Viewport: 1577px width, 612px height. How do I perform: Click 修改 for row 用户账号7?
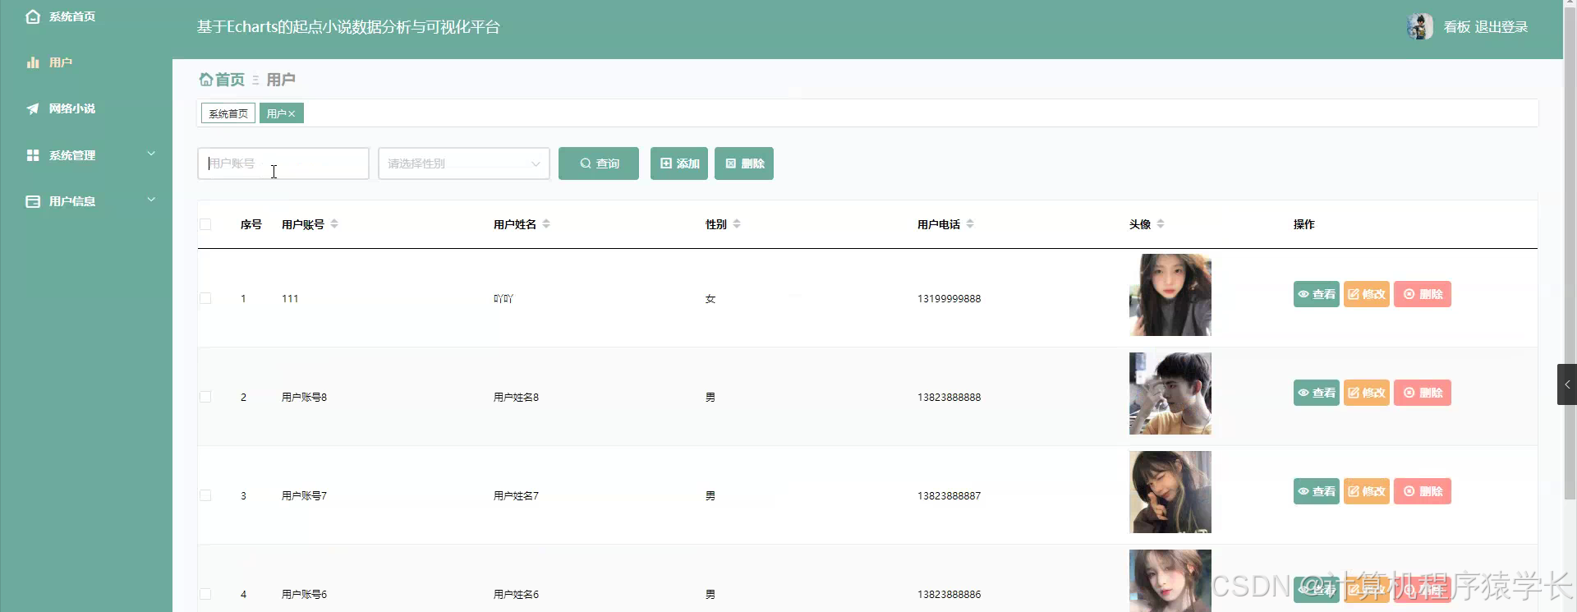(1367, 491)
